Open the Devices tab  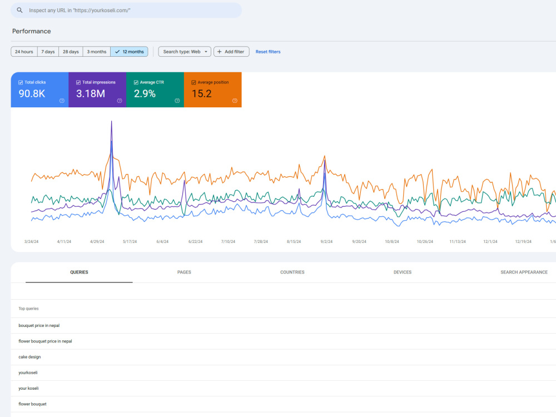(403, 272)
